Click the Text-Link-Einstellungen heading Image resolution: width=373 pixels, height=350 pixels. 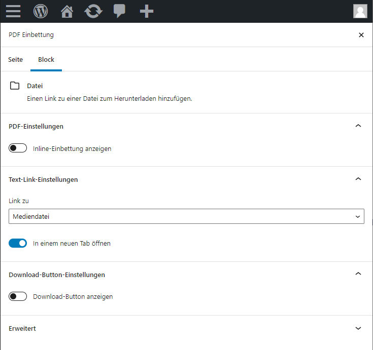(x=43, y=179)
